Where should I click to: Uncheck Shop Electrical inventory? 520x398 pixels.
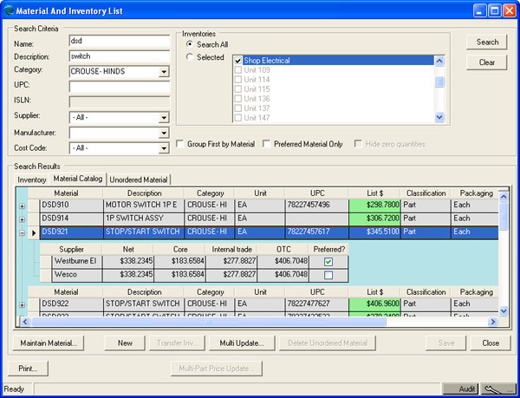coord(238,61)
